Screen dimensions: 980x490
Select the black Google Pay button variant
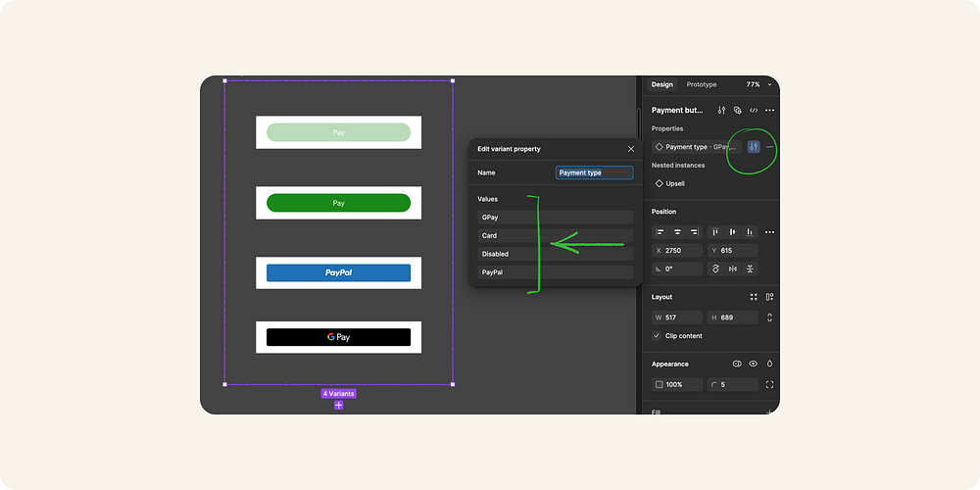click(x=338, y=337)
